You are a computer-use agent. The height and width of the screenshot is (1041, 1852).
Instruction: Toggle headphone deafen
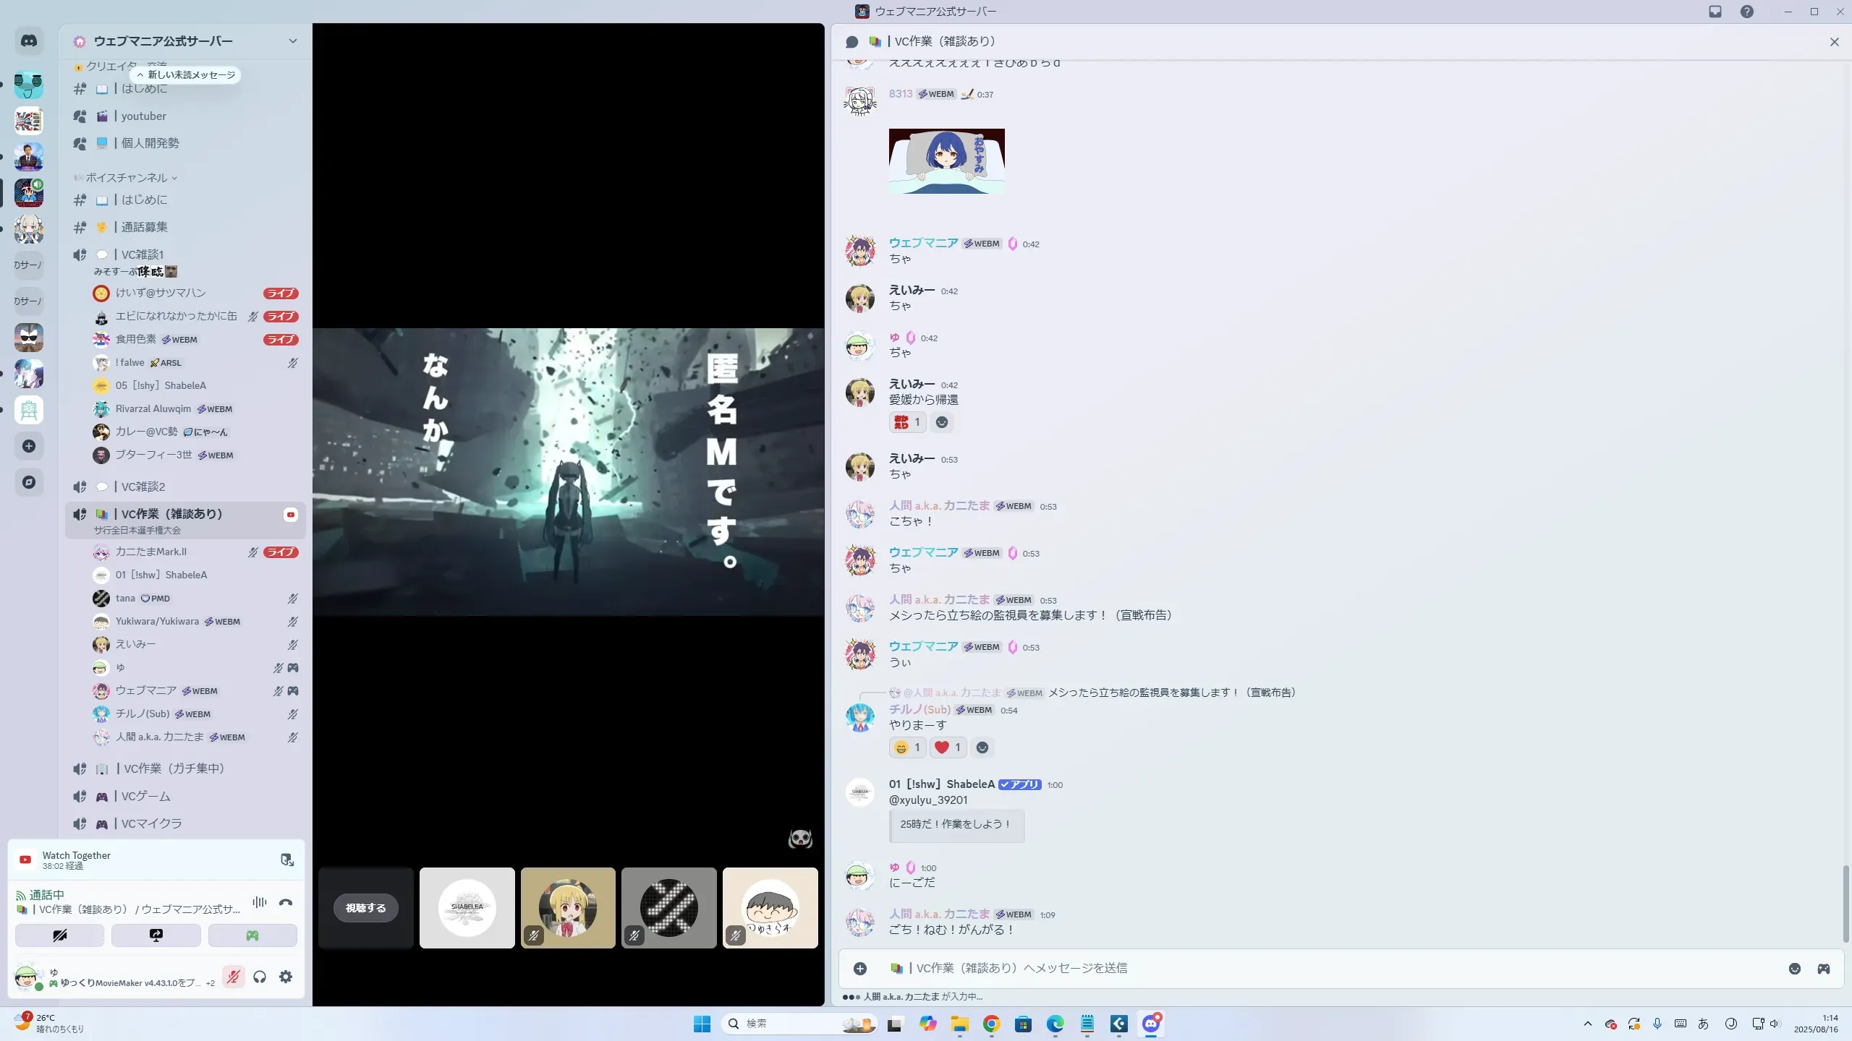point(260,977)
